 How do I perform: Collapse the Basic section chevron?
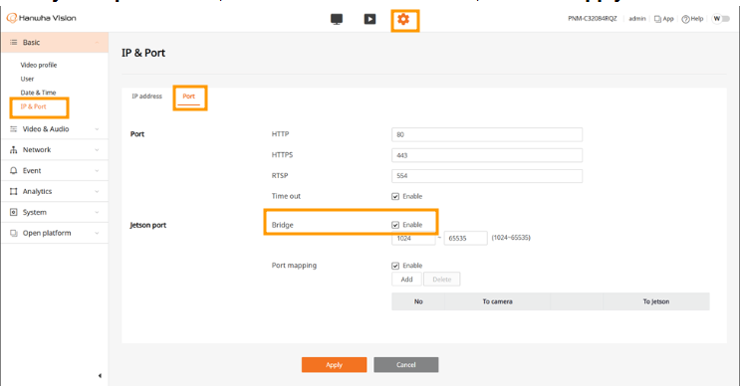(97, 43)
